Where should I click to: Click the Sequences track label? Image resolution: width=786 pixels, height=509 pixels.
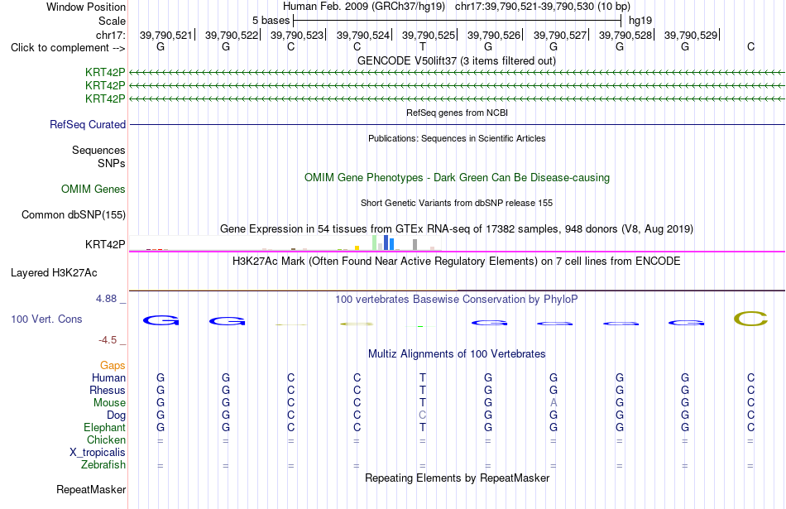tap(98, 150)
